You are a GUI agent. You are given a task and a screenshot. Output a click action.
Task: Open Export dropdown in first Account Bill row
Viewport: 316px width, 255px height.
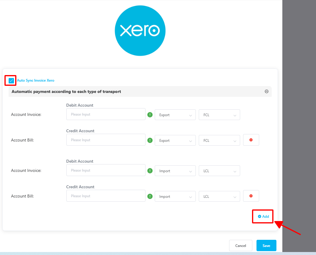175,140
